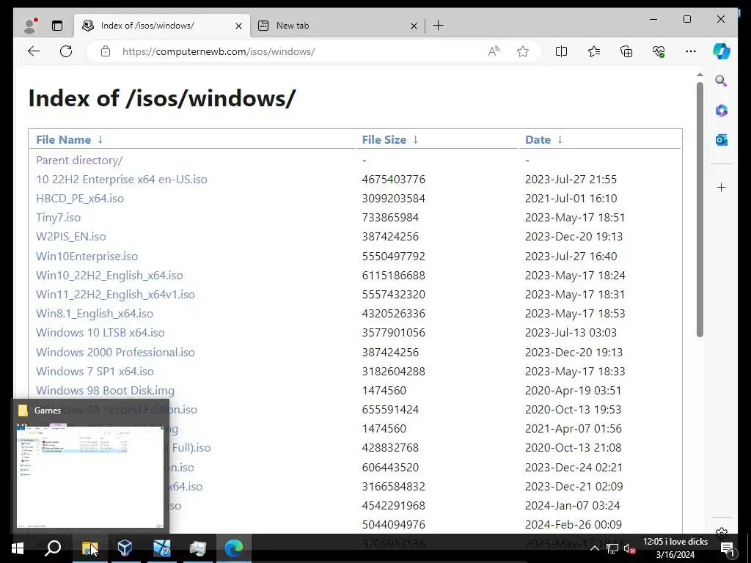Viewport: 751px width, 563px height.
Task: Open network status tray icon
Action: 612,548
